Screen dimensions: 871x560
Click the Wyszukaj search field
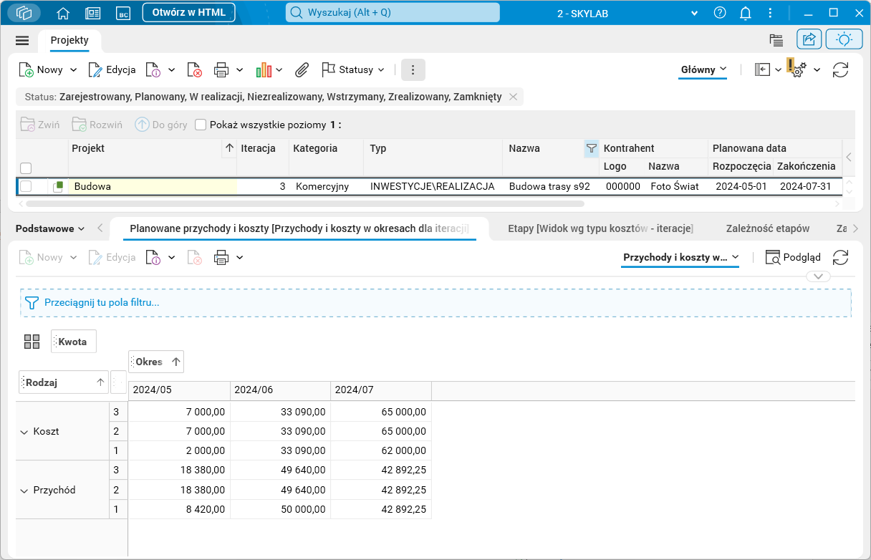tap(393, 13)
